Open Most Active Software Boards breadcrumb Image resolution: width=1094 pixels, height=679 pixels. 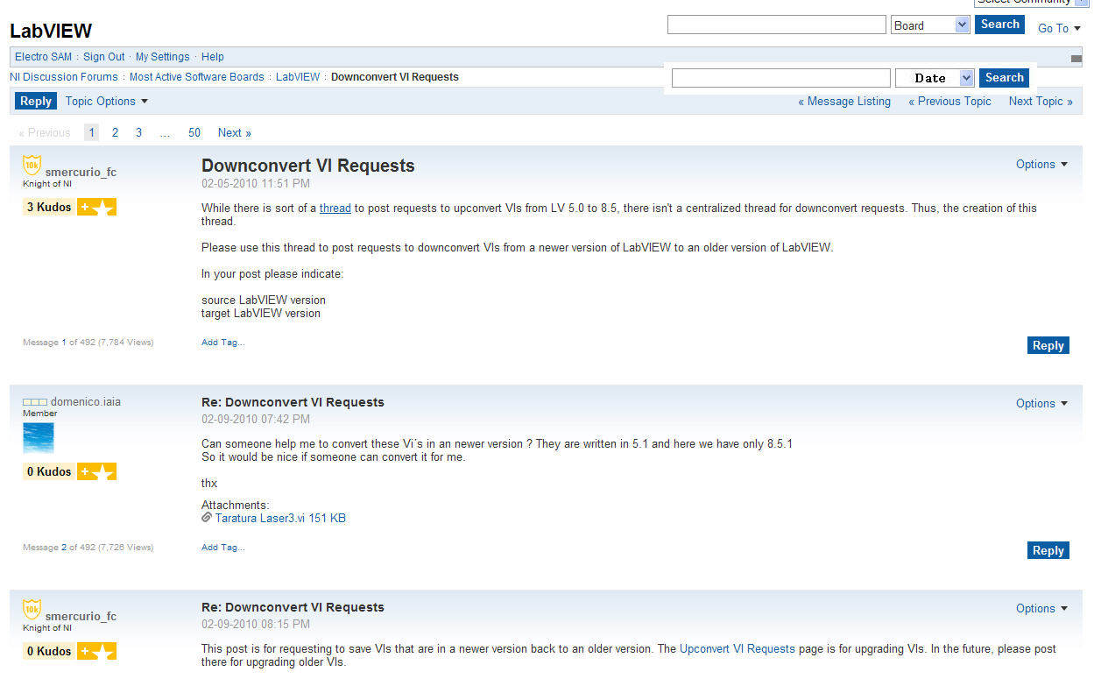coord(197,77)
